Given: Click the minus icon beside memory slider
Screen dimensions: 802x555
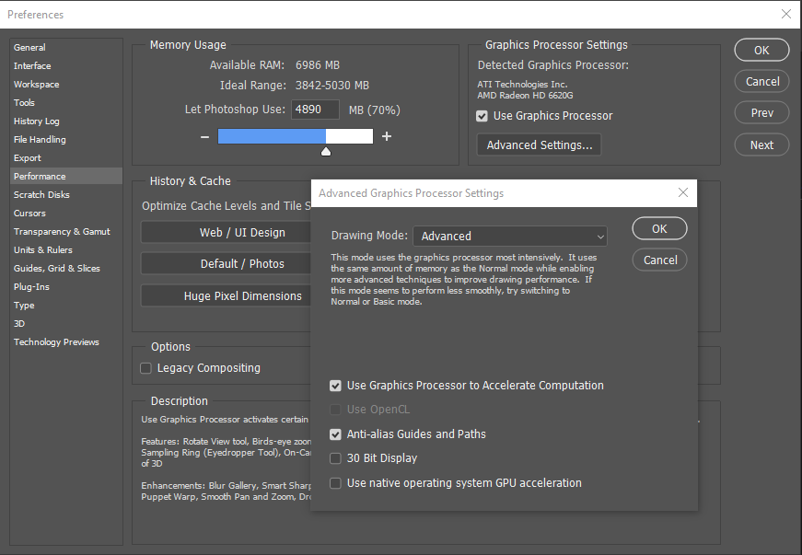Looking at the screenshot, I should click(x=204, y=137).
